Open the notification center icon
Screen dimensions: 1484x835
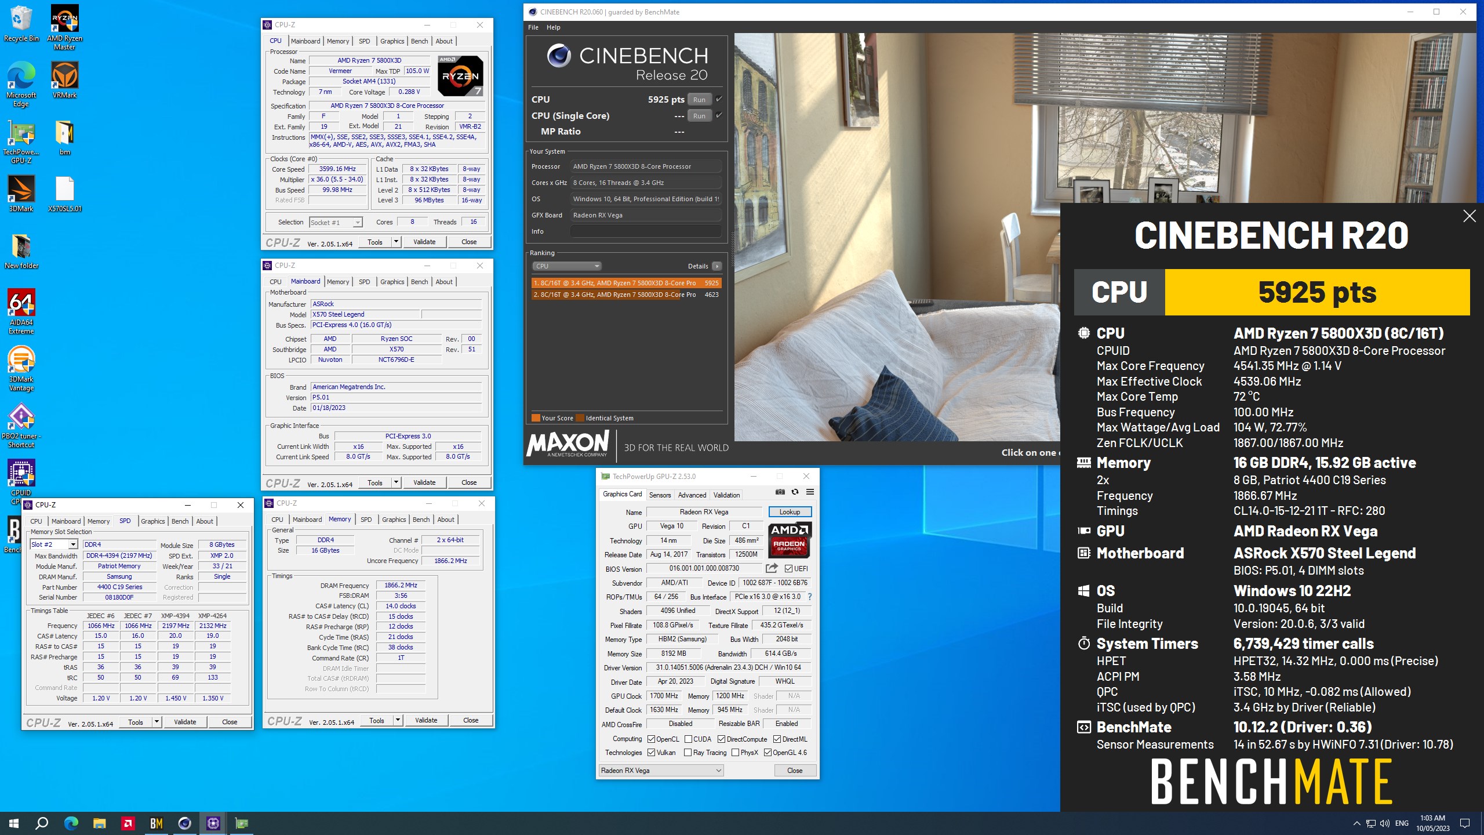[1465, 823]
